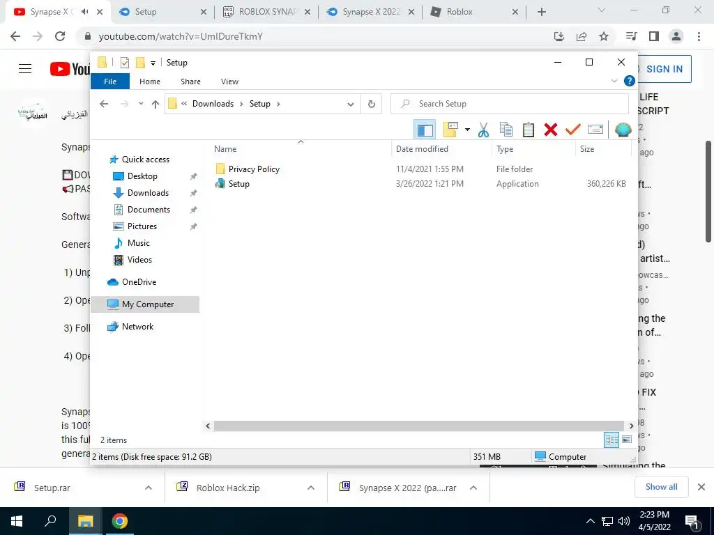
Task: Click Downloads in the address breadcrumb
Action: pyautogui.click(x=213, y=104)
